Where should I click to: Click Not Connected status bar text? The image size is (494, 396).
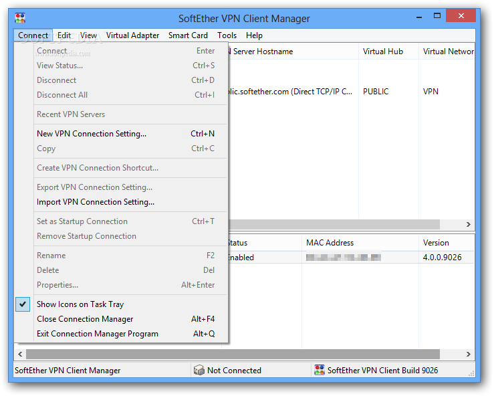(234, 370)
